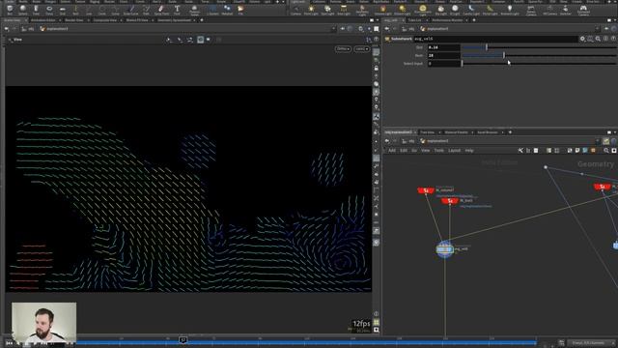Toggle the viewport lock icon in side toolbar

pos(377,69)
